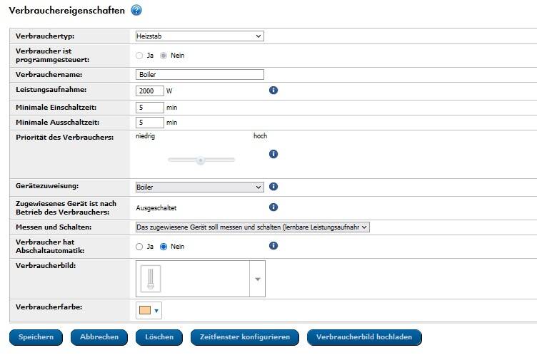Screen dimensions: 537x360
Task: Click the 'hoch' priority label
Action: pos(260,135)
